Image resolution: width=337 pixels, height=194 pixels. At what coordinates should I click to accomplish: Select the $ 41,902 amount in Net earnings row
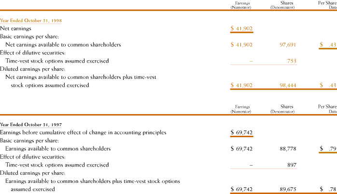tap(242, 29)
